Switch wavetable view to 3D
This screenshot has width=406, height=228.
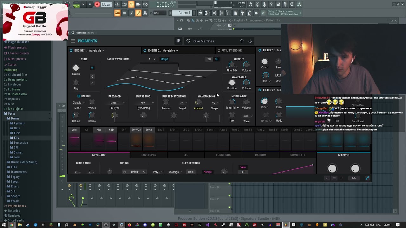pos(217,59)
